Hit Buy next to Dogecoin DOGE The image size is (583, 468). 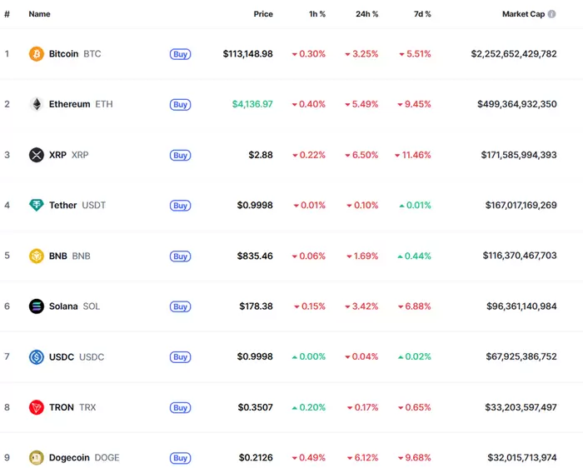click(180, 458)
